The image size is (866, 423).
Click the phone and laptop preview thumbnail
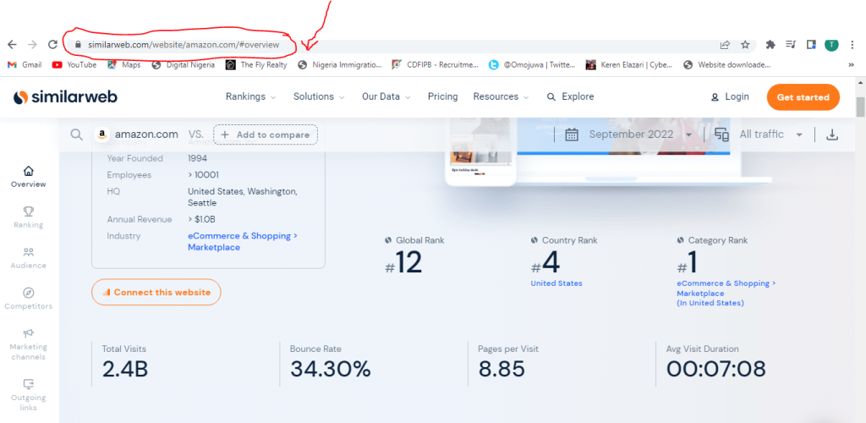pos(607,151)
